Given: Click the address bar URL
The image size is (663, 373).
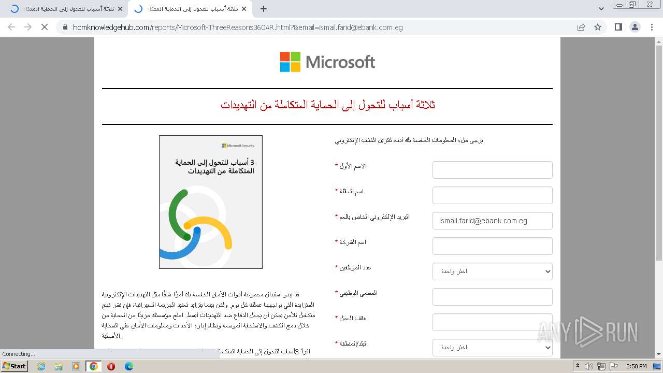Looking at the screenshot, I should click(x=238, y=27).
